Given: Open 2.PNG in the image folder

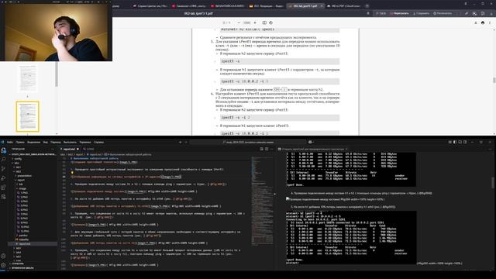Looking at the screenshot, I should click(x=24, y=197).
